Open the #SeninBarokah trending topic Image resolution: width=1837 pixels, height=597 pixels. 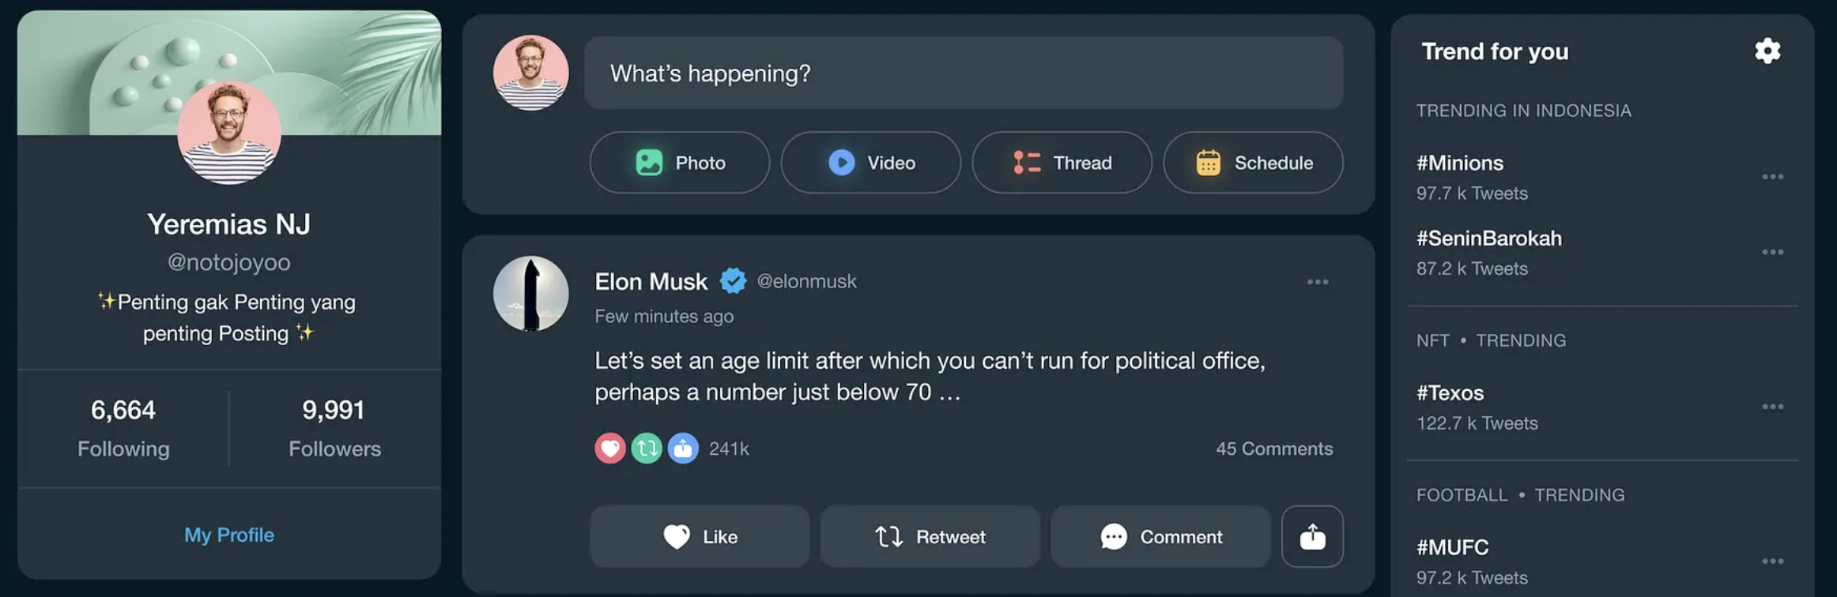(1489, 238)
